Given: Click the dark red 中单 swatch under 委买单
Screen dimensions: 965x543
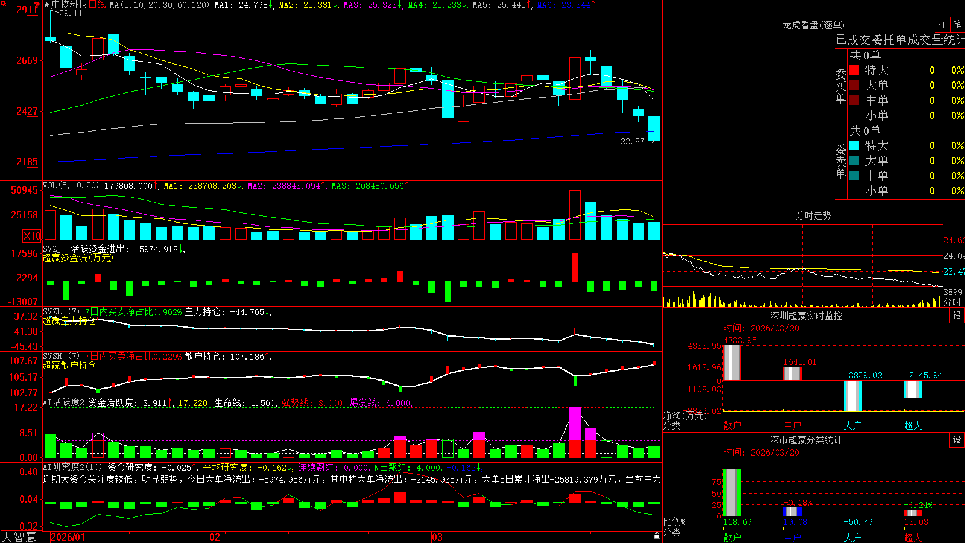Looking at the screenshot, I should (x=854, y=100).
